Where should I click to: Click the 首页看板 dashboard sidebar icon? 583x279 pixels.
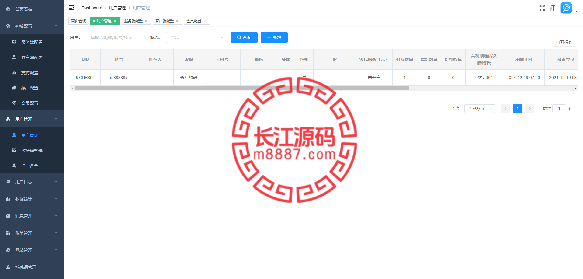pyautogui.click(x=8, y=9)
